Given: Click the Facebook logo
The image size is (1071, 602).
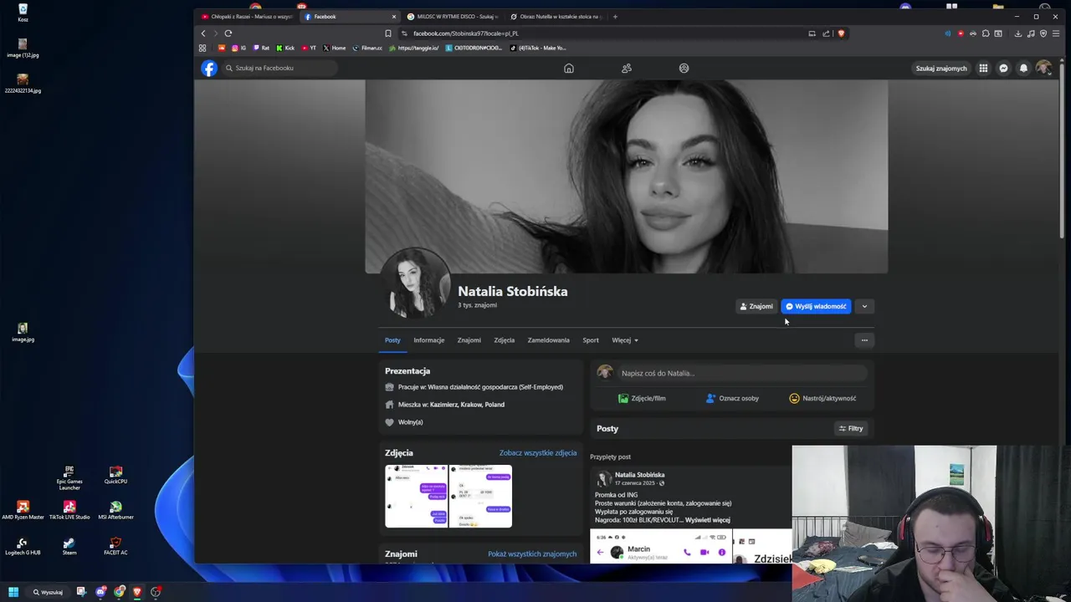Looking at the screenshot, I should click(x=209, y=69).
